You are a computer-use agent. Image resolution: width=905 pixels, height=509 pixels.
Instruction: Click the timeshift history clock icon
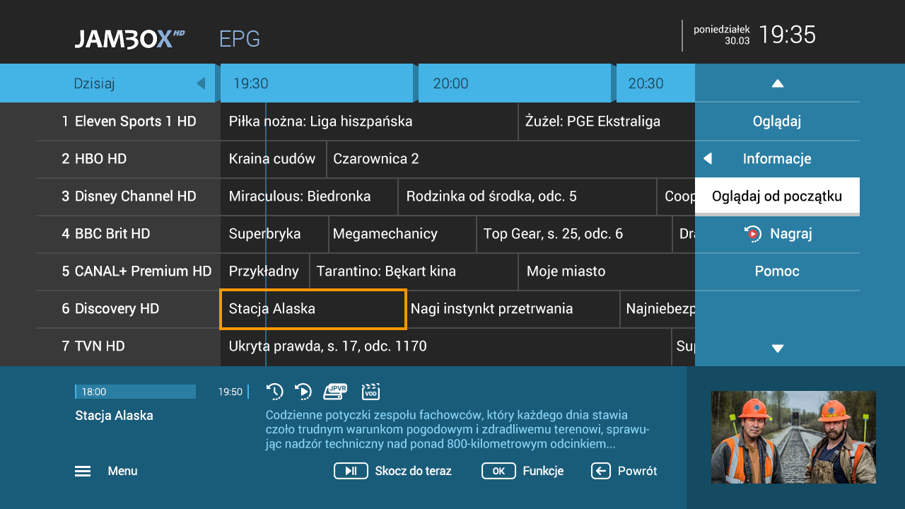click(275, 391)
